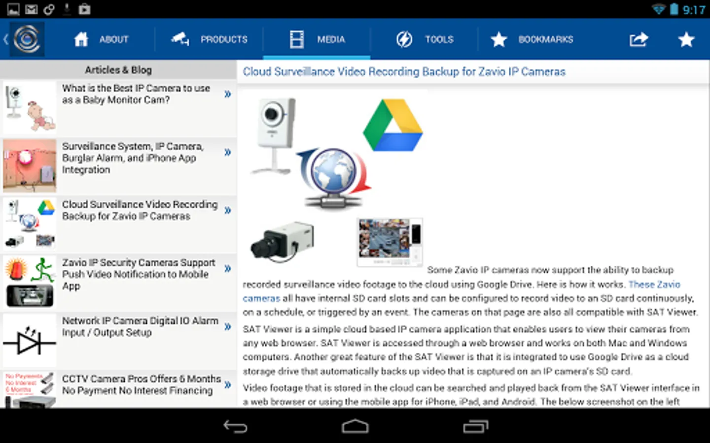Tap the shopping bag notification icon
Viewport: 710px width, 443px height.
[x=85, y=9]
